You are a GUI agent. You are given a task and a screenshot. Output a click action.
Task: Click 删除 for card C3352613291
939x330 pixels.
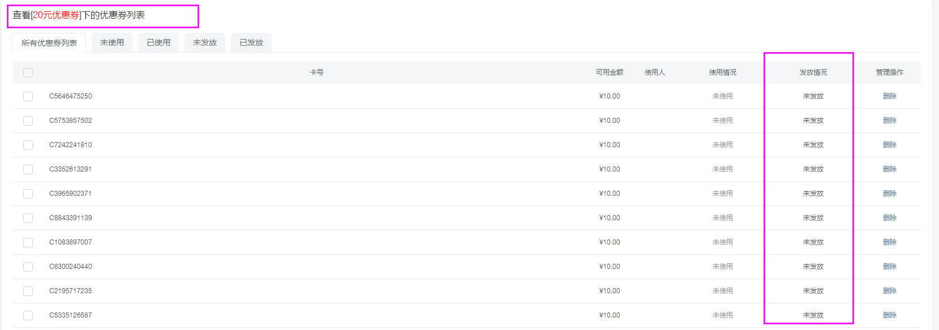[889, 169]
